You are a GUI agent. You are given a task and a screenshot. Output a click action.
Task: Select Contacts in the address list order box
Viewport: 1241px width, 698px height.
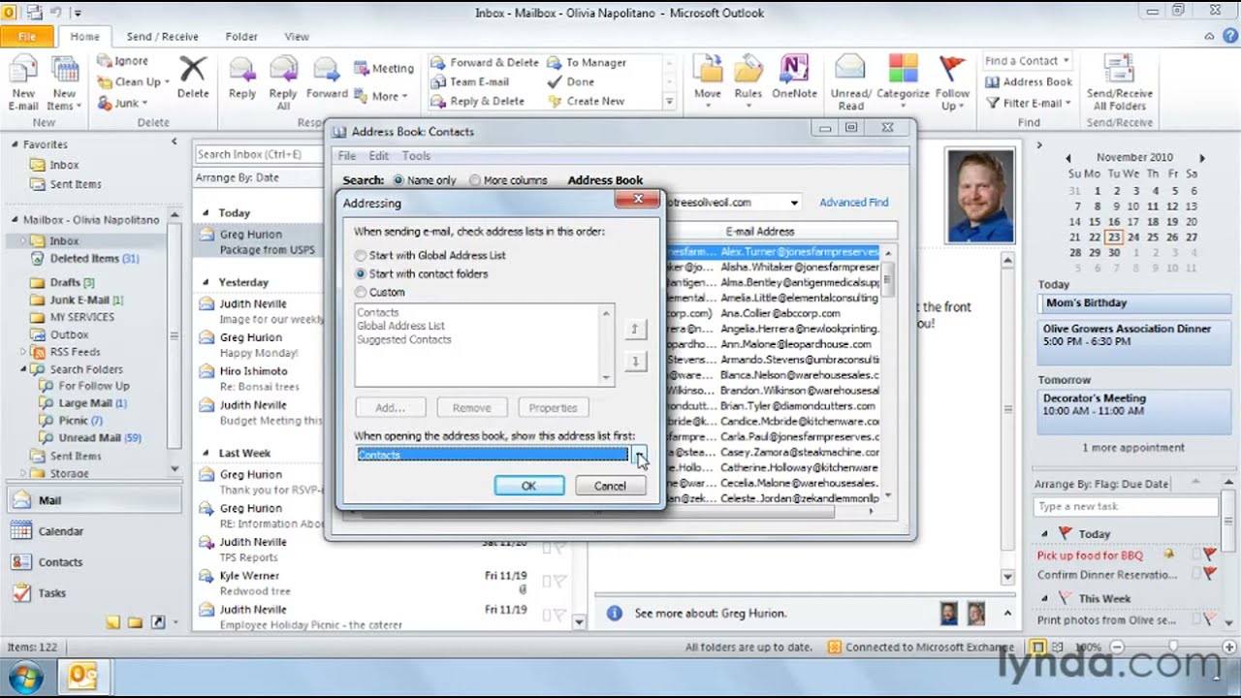click(378, 312)
